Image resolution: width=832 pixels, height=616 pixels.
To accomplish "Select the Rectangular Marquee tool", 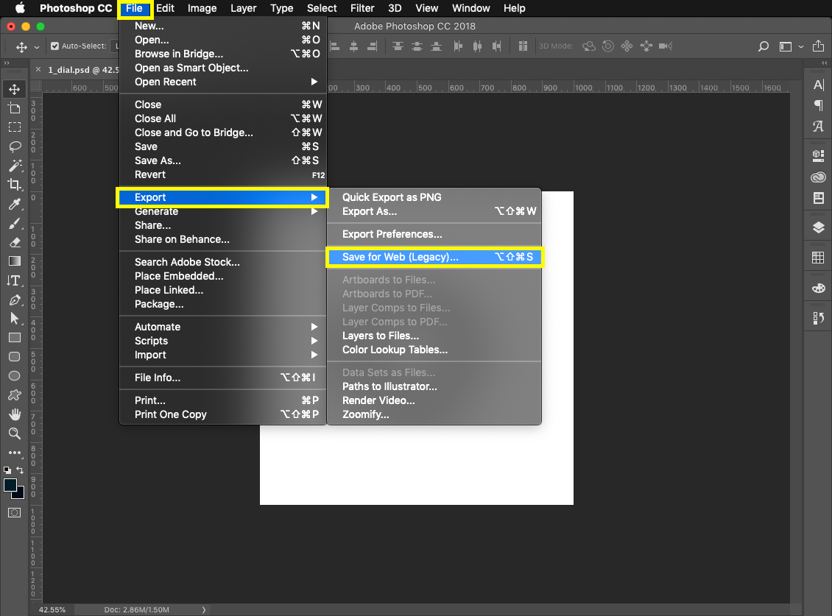I will 14,127.
